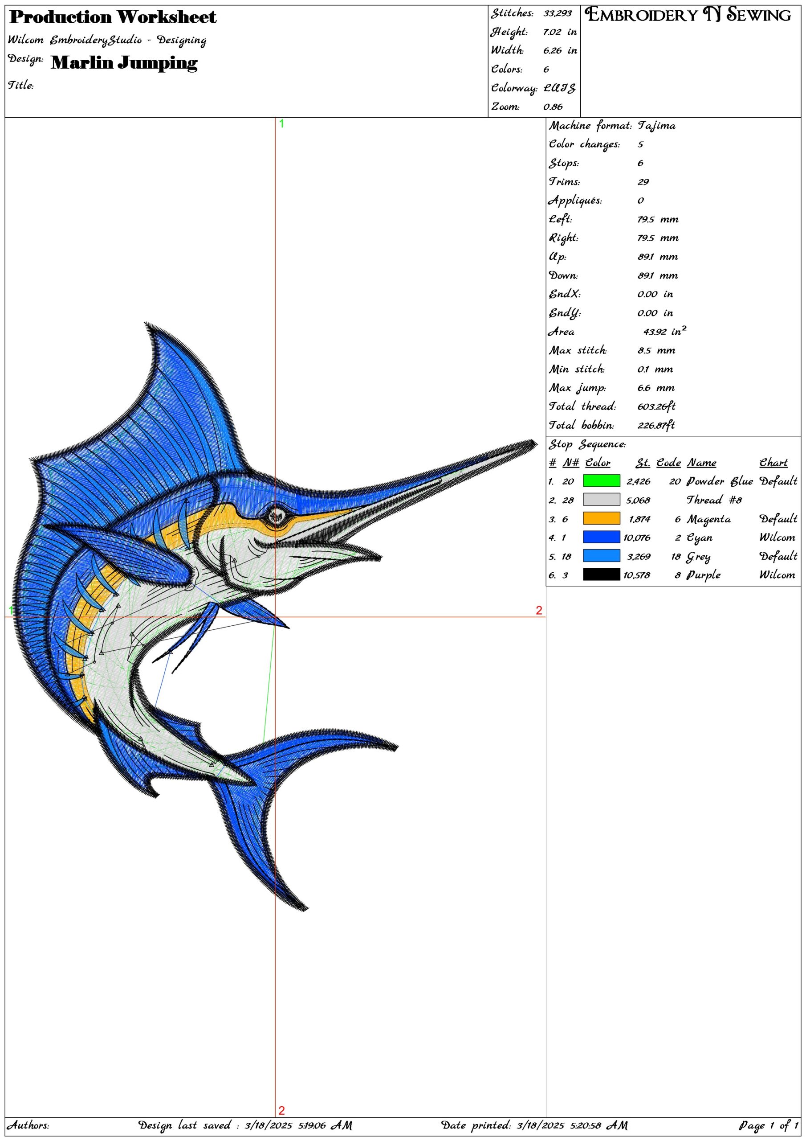Click the blue Cyan color swatch

click(601, 537)
